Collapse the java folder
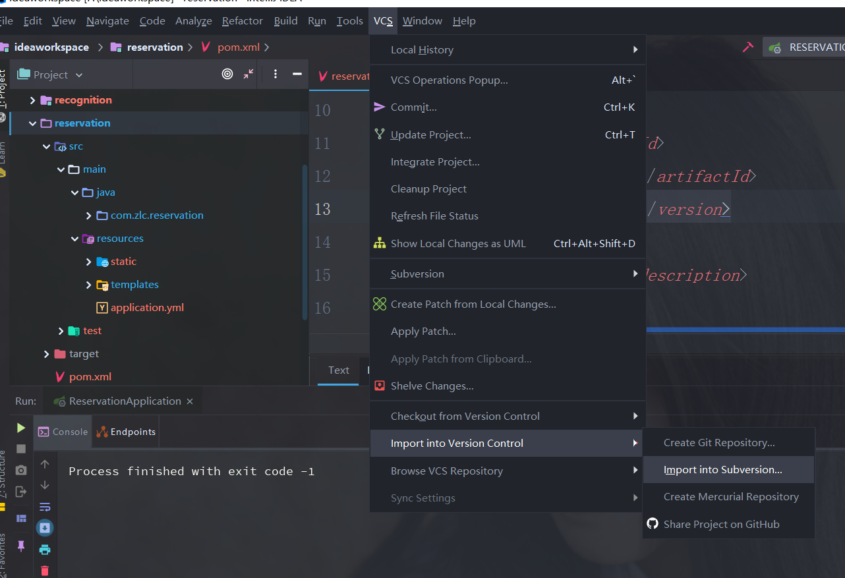This screenshot has height=578, width=845. 75,192
